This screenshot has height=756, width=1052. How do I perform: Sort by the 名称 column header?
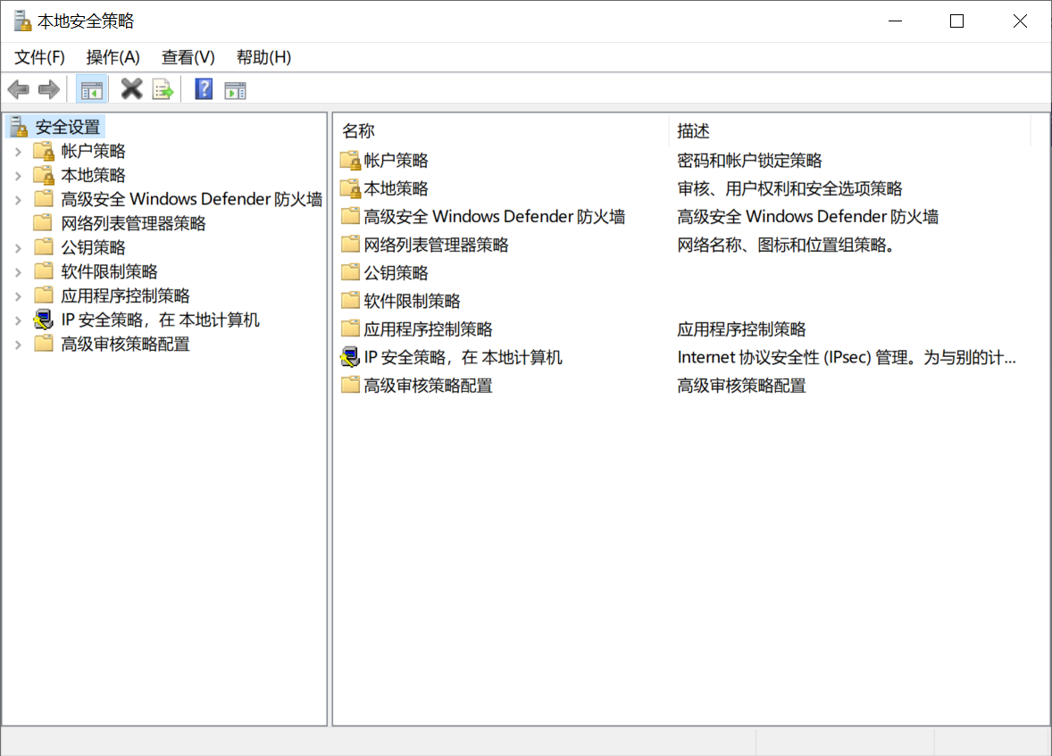point(502,131)
